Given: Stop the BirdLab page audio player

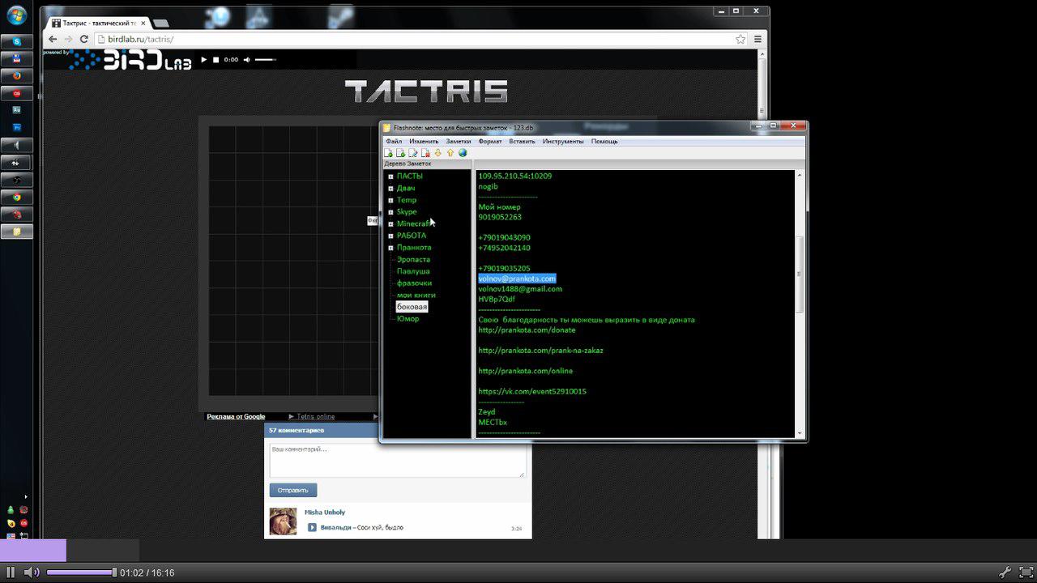Looking at the screenshot, I should (216, 60).
